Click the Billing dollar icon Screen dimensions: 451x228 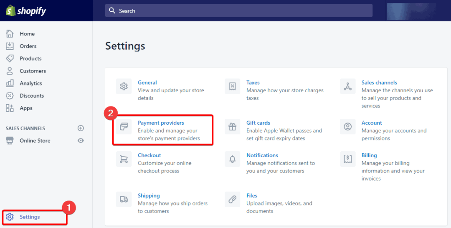347,159
